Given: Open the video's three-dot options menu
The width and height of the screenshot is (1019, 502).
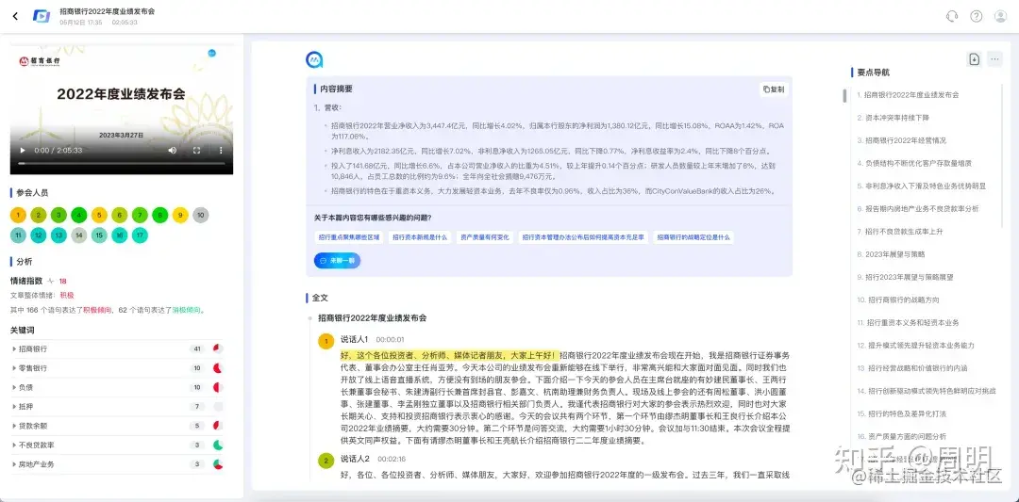Looking at the screenshot, I should [220, 151].
